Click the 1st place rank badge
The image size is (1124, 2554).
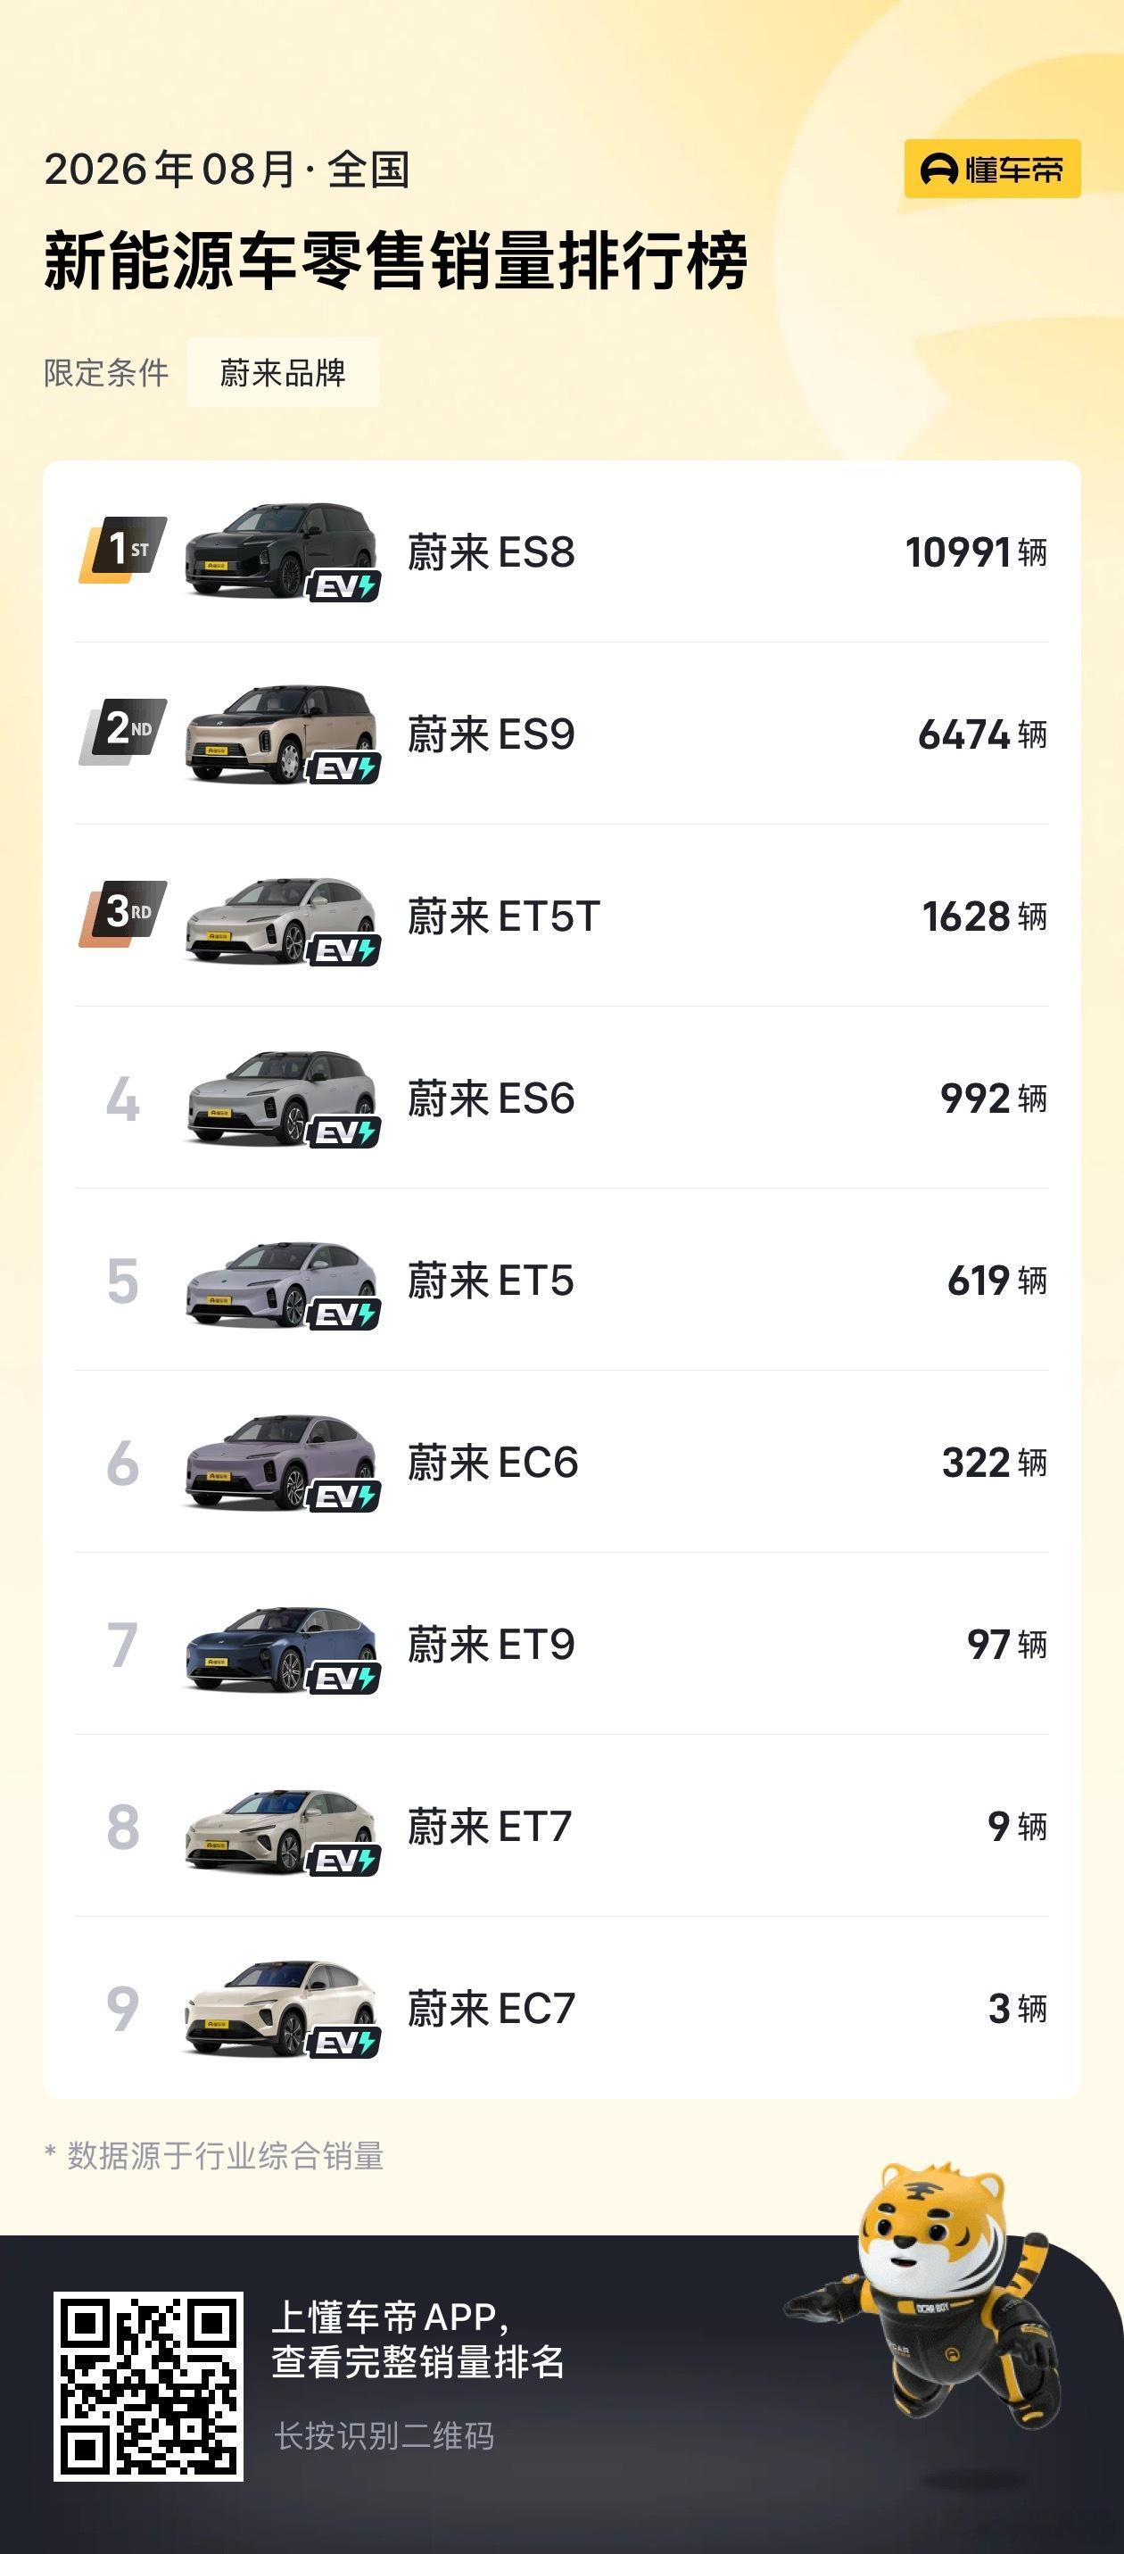[123, 550]
